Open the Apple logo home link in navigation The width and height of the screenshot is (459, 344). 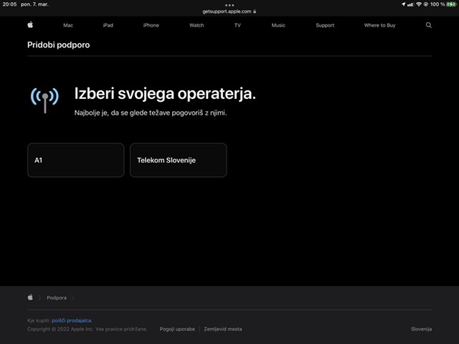click(x=30, y=25)
